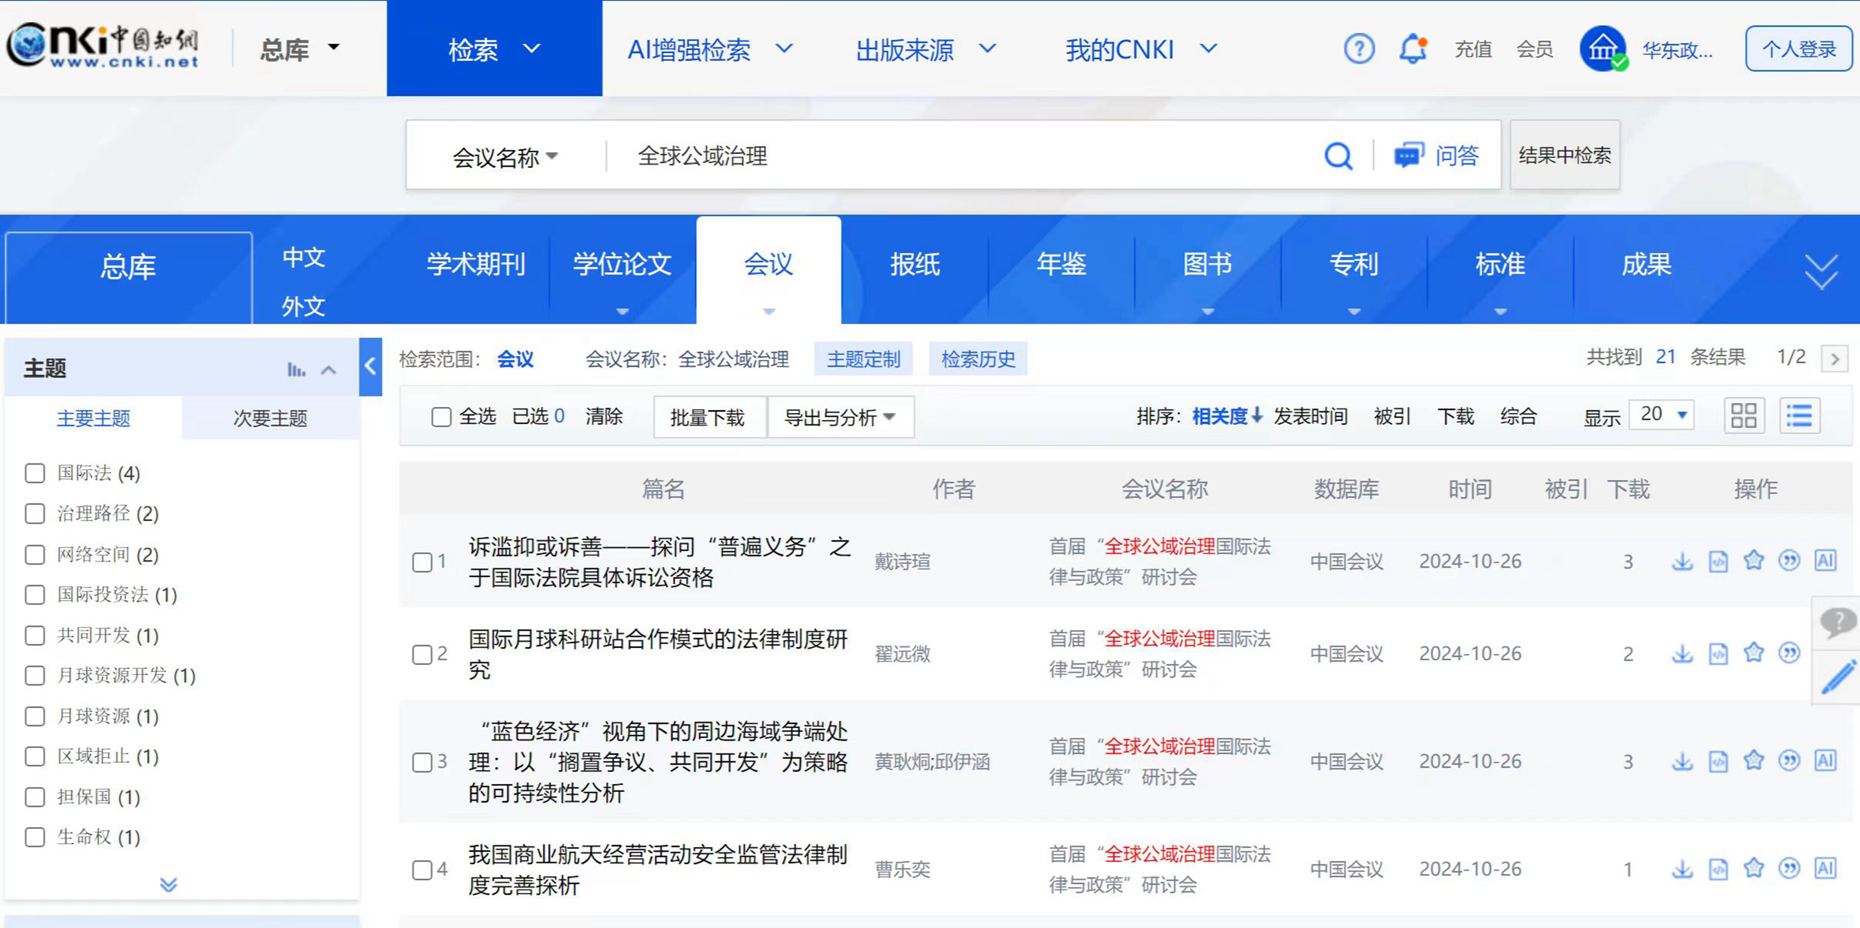
Task: Open the display count 20 dropdown
Action: 1661,415
